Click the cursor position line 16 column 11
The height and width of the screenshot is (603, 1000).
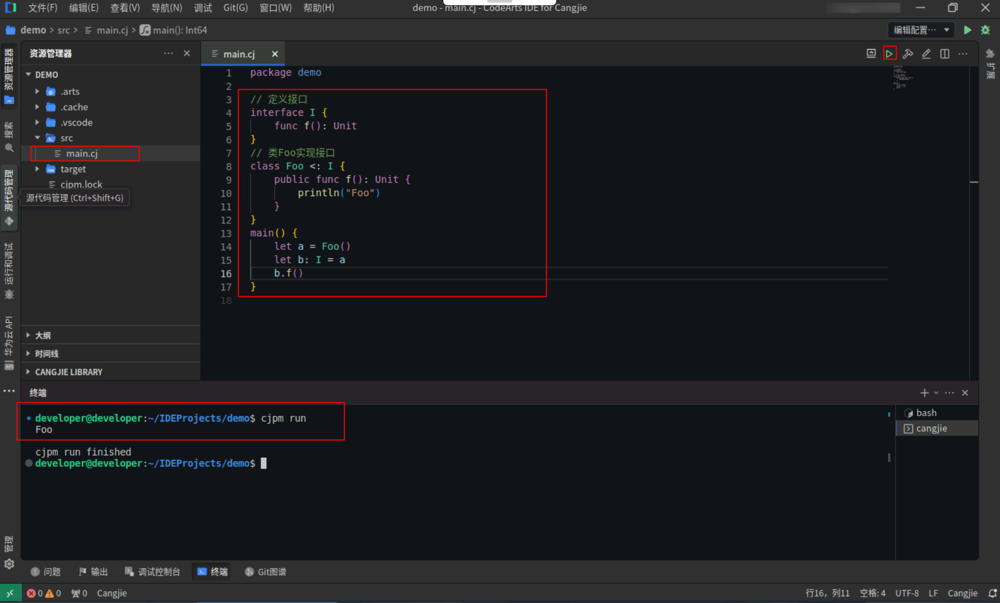pyautogui.click(x=827, y=593)
